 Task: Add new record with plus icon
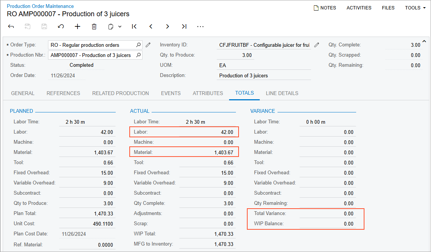(78, 26)
